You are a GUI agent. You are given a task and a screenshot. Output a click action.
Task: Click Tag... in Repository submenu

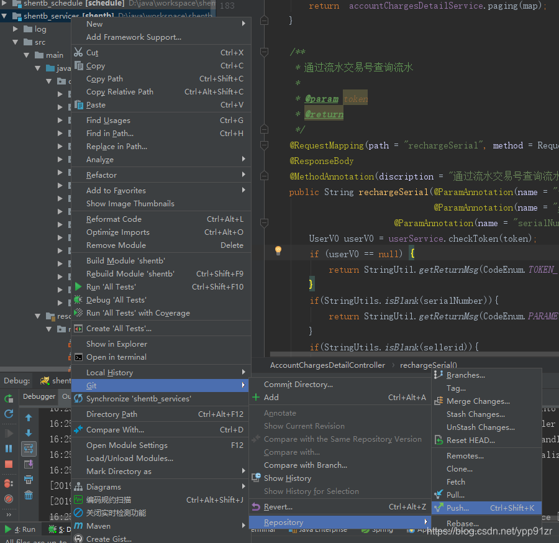click(x=486, y=388)
